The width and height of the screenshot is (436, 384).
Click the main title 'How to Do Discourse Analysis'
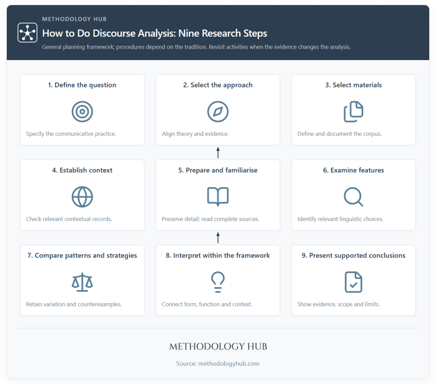point(154,33)
